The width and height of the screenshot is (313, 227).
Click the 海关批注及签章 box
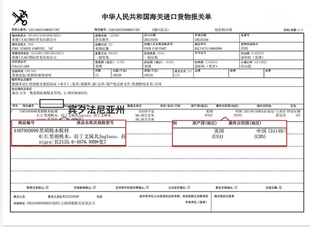click(x=257, y=203)
